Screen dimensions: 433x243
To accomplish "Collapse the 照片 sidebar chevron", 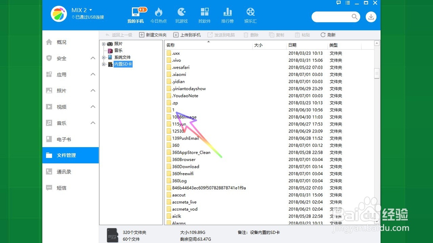I will coord(93,90).
